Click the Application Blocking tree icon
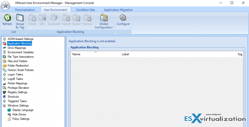249x127 pixels. point(4,43)
